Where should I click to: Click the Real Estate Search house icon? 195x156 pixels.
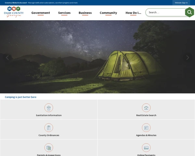tap(146, 108)
